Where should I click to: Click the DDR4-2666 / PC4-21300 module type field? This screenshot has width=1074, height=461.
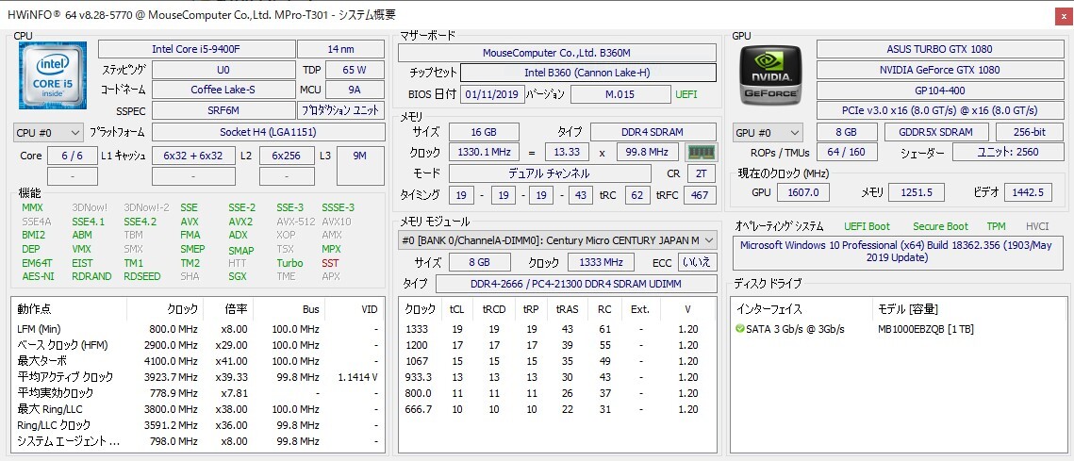(x=576, y=284)
